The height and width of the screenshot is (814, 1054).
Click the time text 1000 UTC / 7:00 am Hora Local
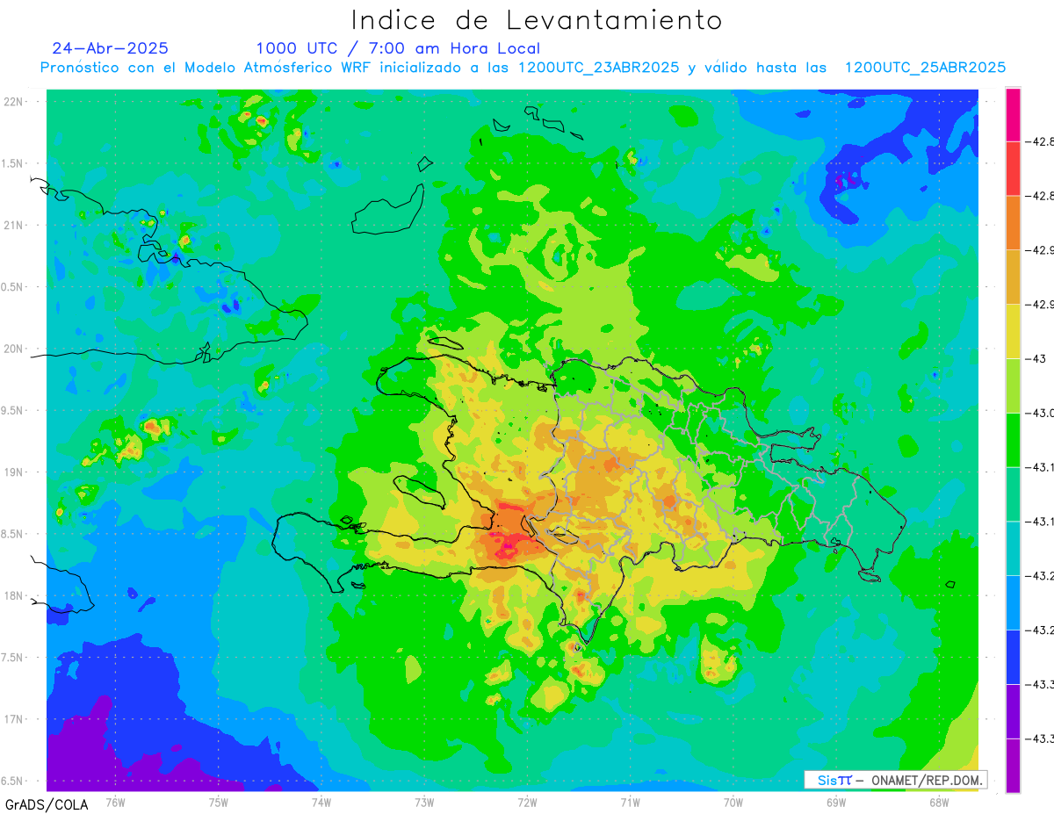pyautogui.click(x=398, y=48)
